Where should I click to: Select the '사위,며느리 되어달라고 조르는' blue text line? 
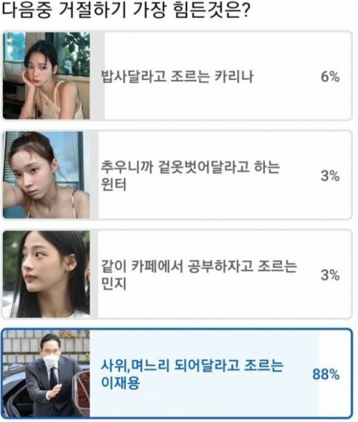(192, 365)
